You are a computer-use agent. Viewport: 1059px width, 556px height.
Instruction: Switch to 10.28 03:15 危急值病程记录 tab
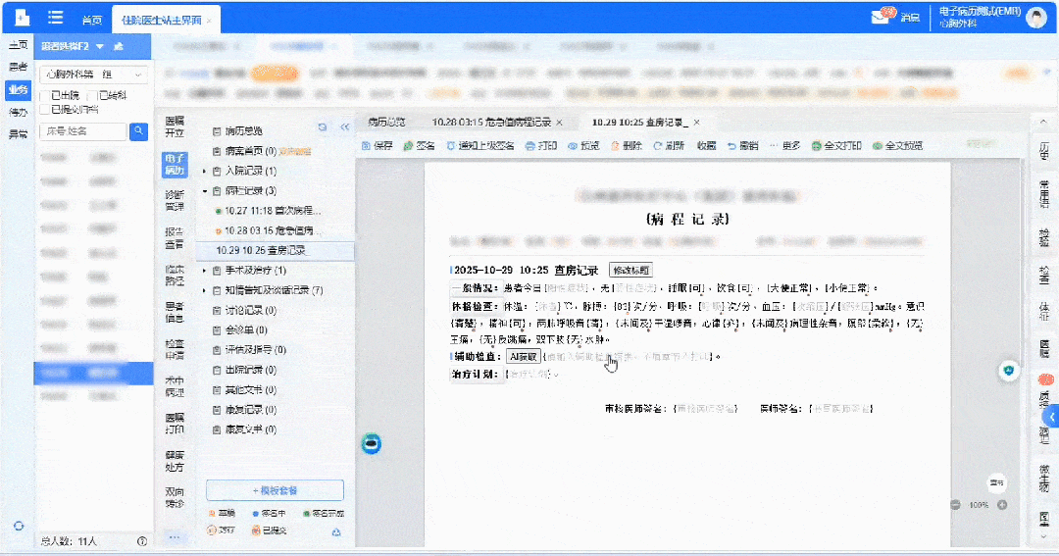(492, 123)
